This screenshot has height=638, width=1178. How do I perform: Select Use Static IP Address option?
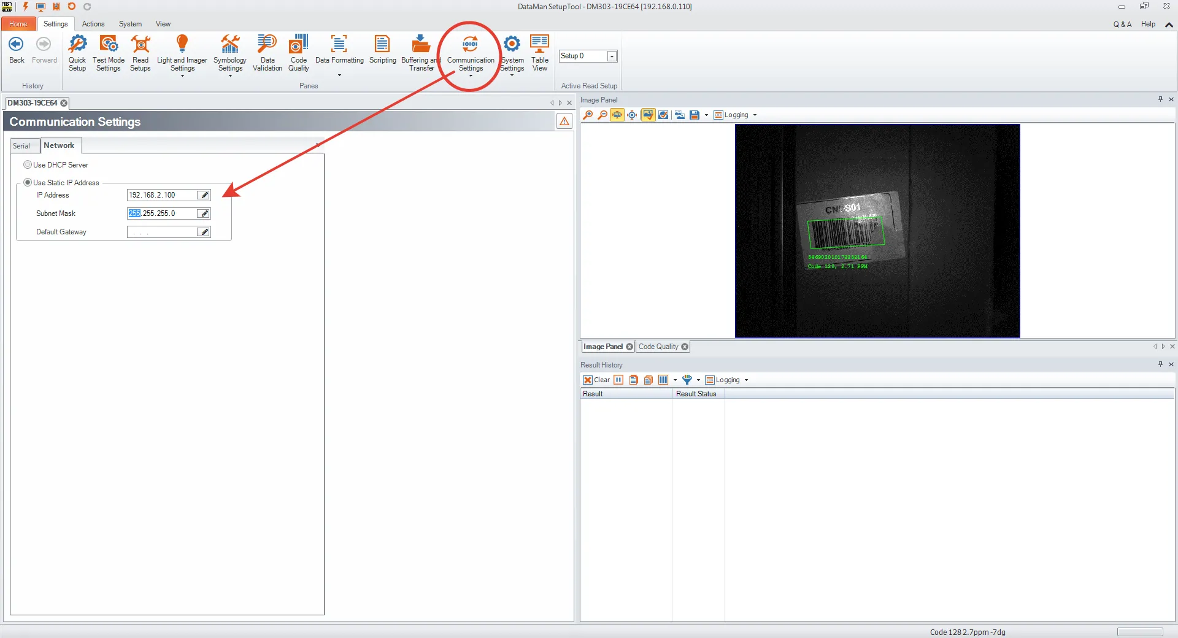(x=28, y=183)
